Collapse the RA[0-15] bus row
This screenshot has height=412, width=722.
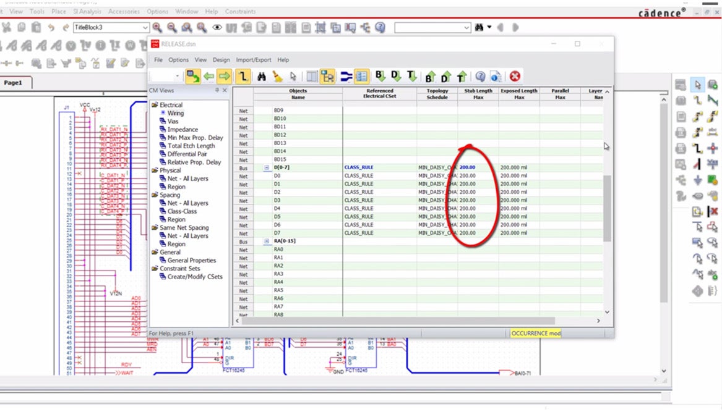[266, 241]
